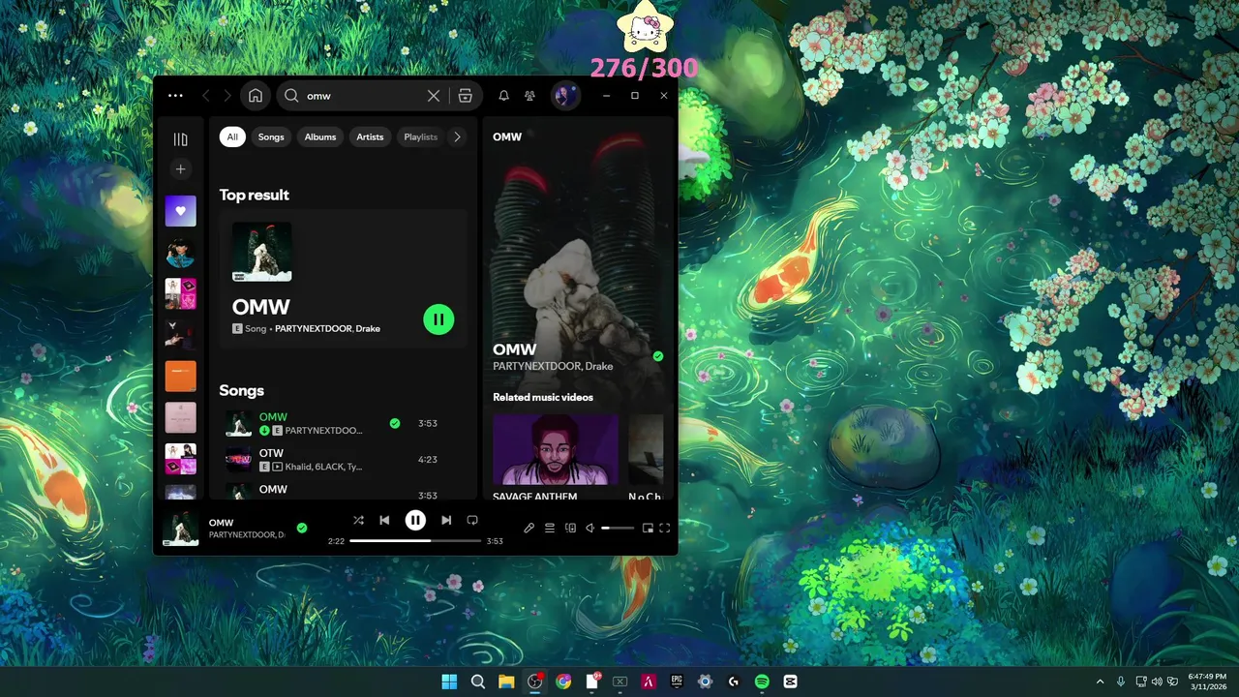The height and width of the screenshot is (697, 1239).
Task: Seek on the song progress bar
Action: click(415, 541)
